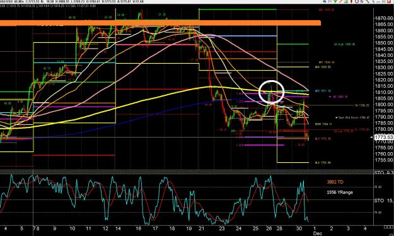394x236 pixels.
Task: Select the 1755.00 price axis label
Action: pos(385,160)
